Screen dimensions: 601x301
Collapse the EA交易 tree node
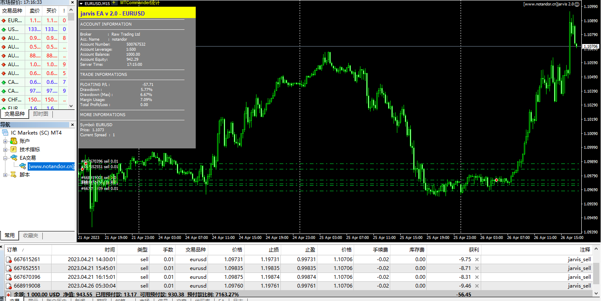pyautogui.click(x=5, y=158)
